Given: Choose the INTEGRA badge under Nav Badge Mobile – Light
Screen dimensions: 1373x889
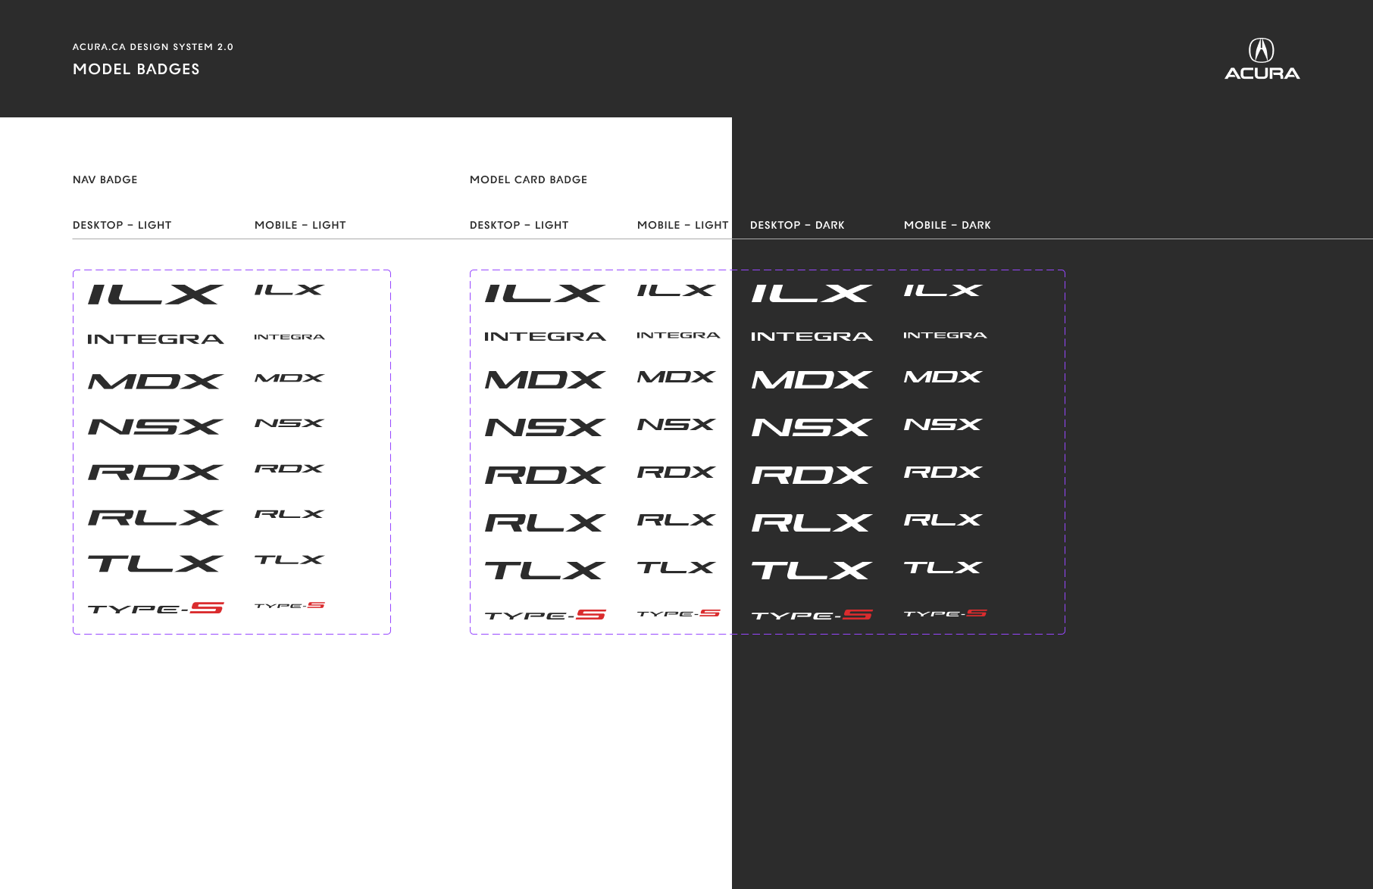Looking at the screenshot, I should point(289,337).
